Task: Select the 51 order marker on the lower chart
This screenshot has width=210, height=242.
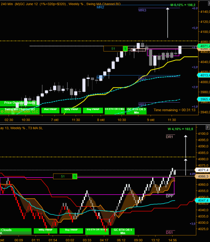Action: coord(63,177)
